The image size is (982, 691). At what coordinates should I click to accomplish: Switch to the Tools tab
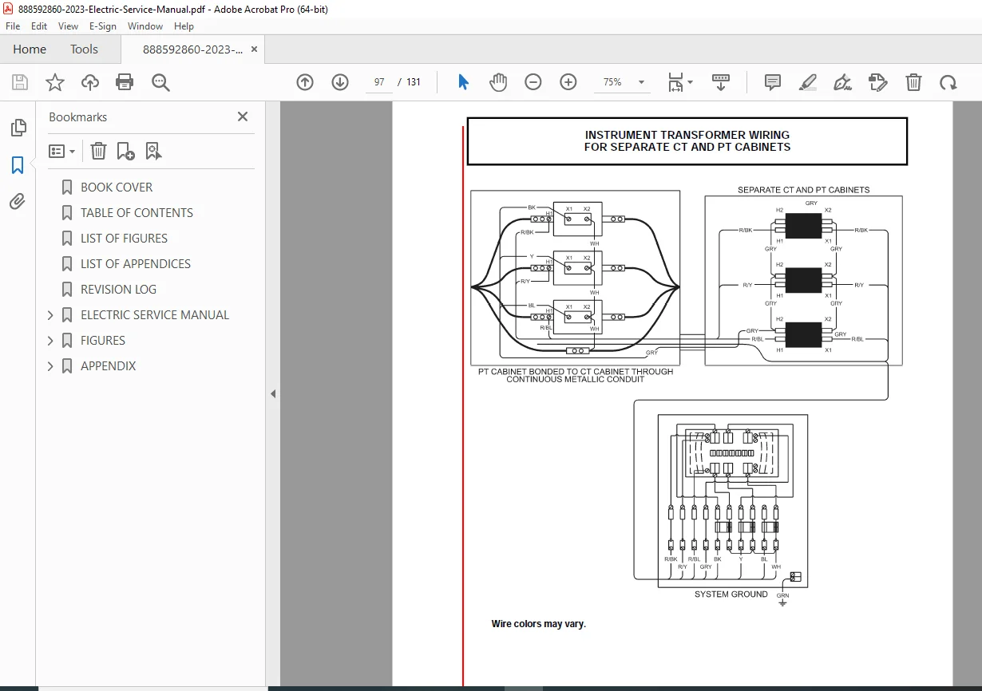84,49
